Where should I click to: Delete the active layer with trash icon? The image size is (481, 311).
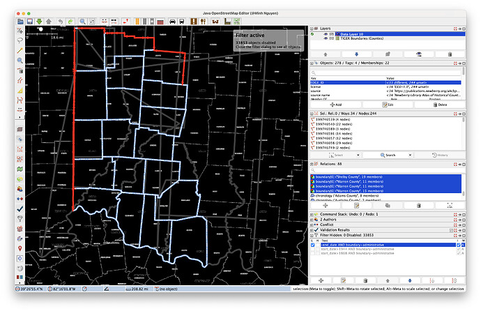[x=450, y=54]
